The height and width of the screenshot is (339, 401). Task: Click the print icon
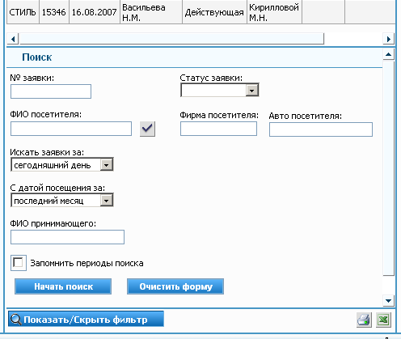tap(364, 320)
